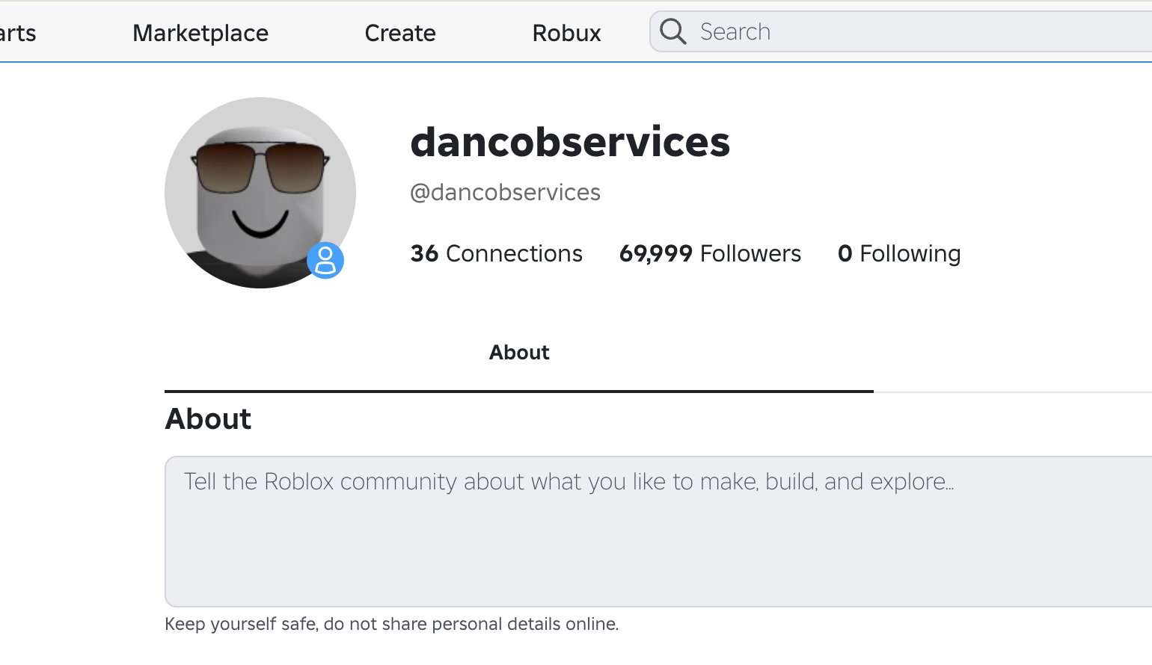
Task: View the 36 Connections list
Action: [497, 253]
